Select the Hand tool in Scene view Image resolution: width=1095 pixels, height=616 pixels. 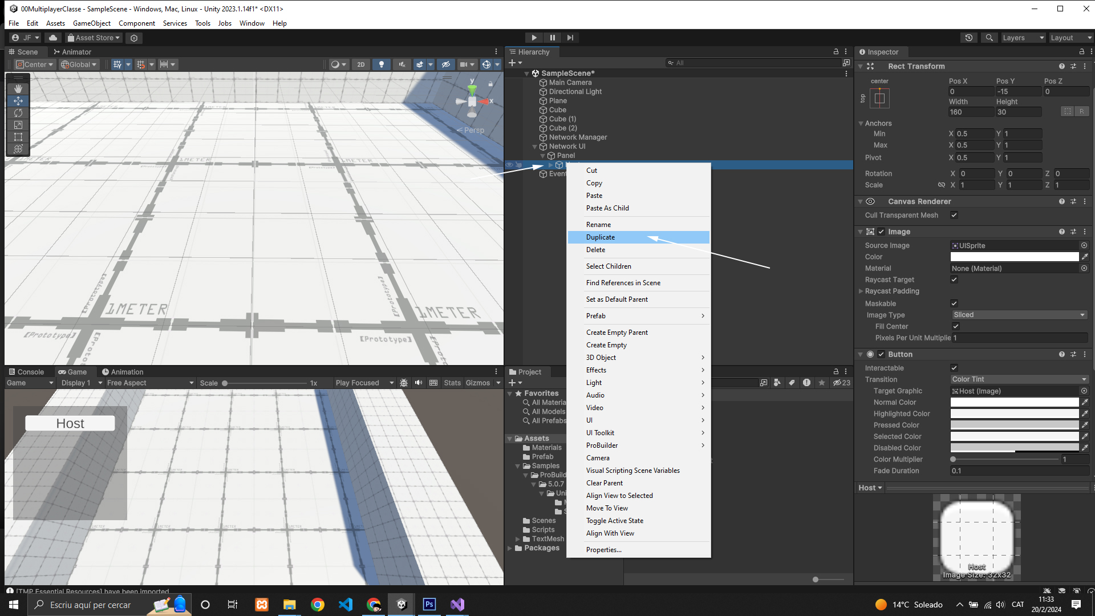tap(18, 88)
